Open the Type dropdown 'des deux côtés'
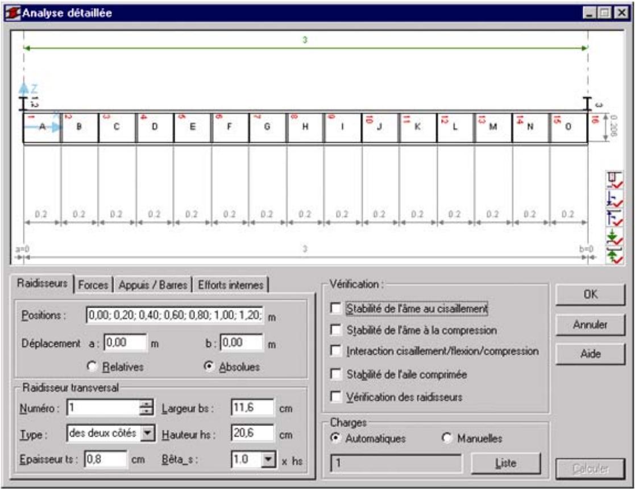 pyautogui.click(x=147, y=433)
